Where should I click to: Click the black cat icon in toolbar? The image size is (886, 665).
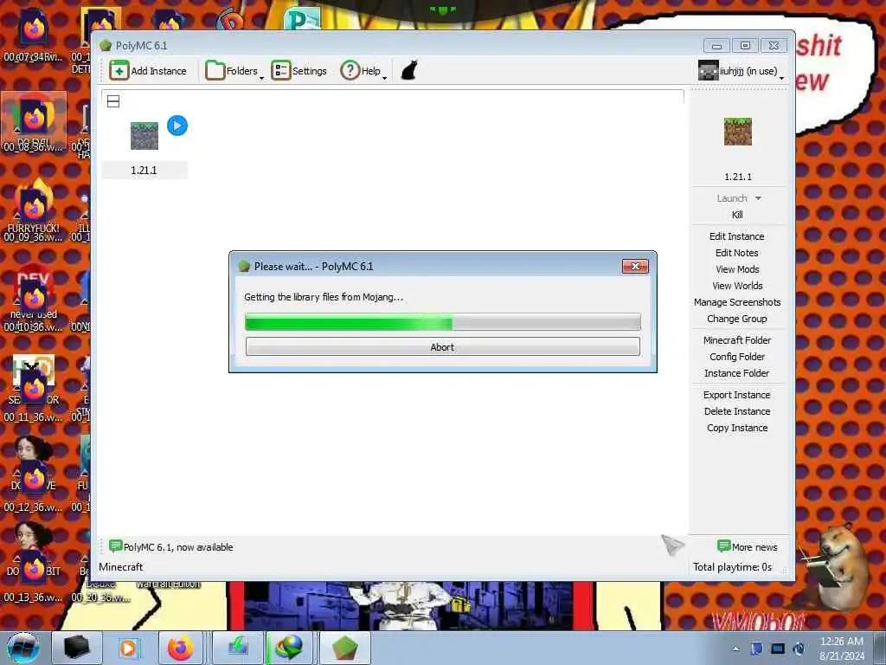point(409,71)
